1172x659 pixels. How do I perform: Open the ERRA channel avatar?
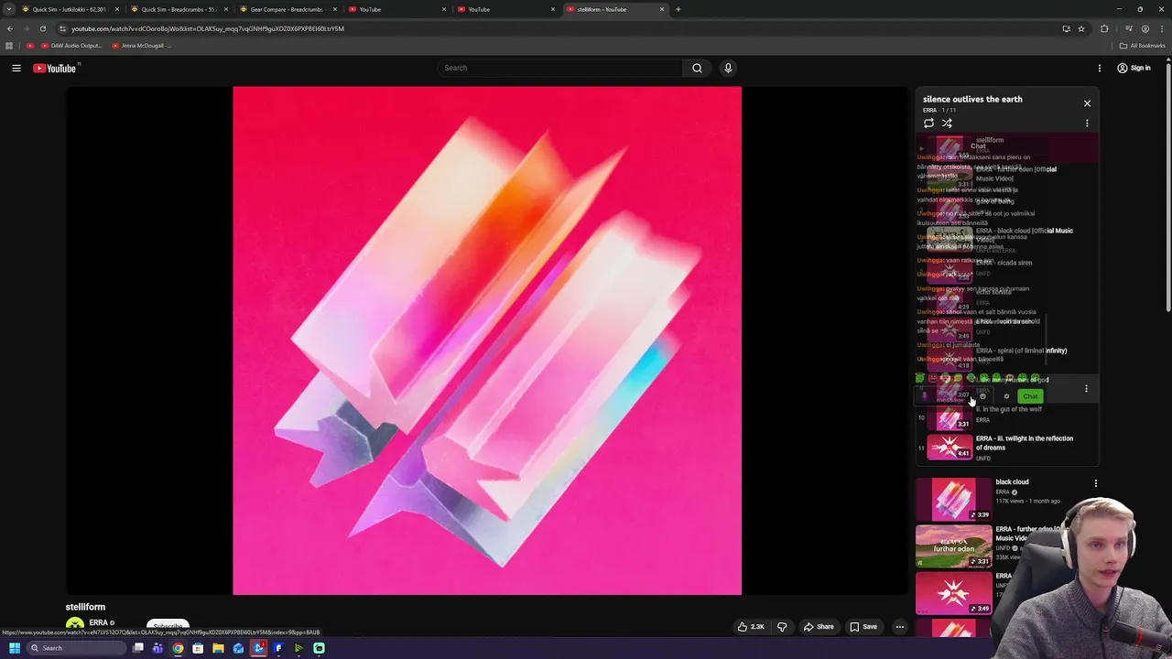[75, 625]
